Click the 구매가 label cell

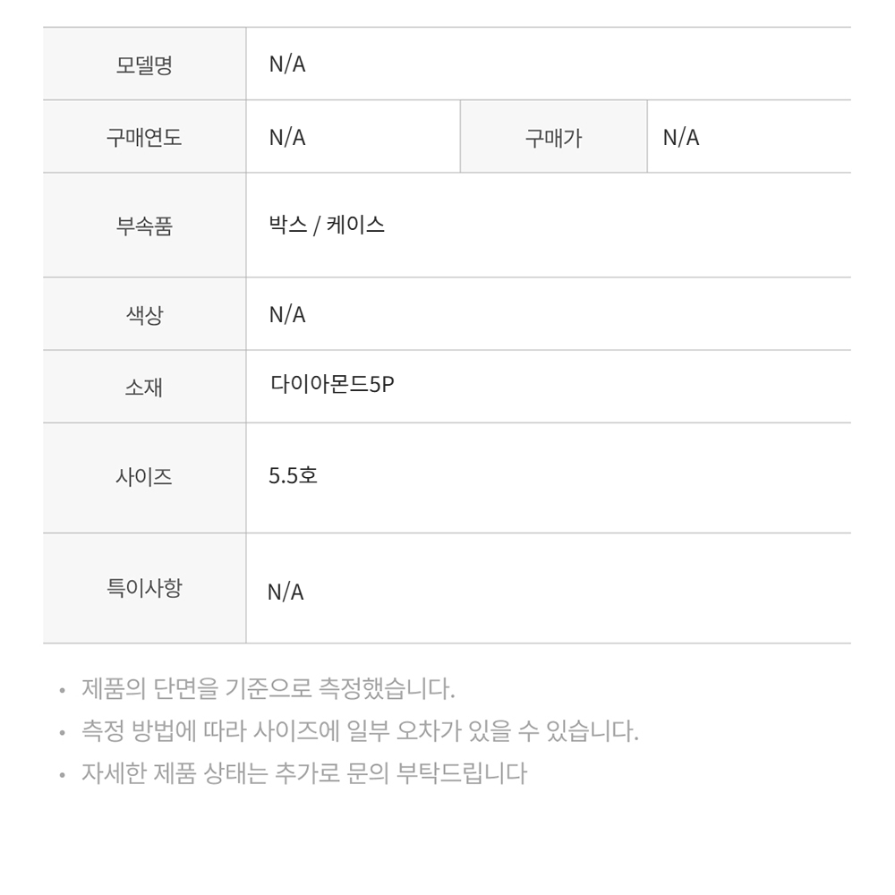(554, 137)
